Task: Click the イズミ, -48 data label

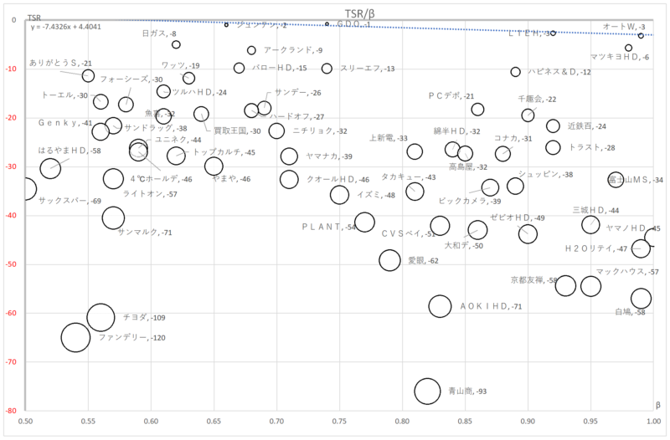Action: (x=376, y=195)
